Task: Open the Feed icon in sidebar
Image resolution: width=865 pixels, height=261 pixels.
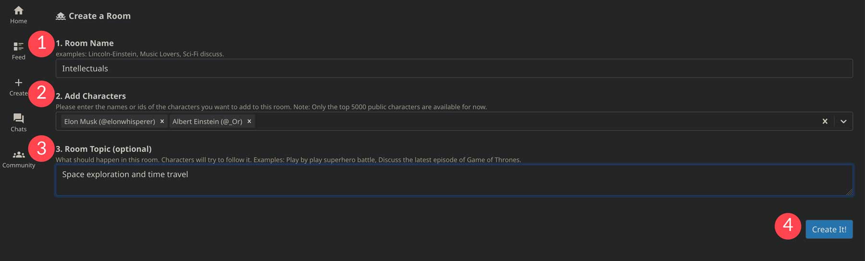Action: coord(18,47)
